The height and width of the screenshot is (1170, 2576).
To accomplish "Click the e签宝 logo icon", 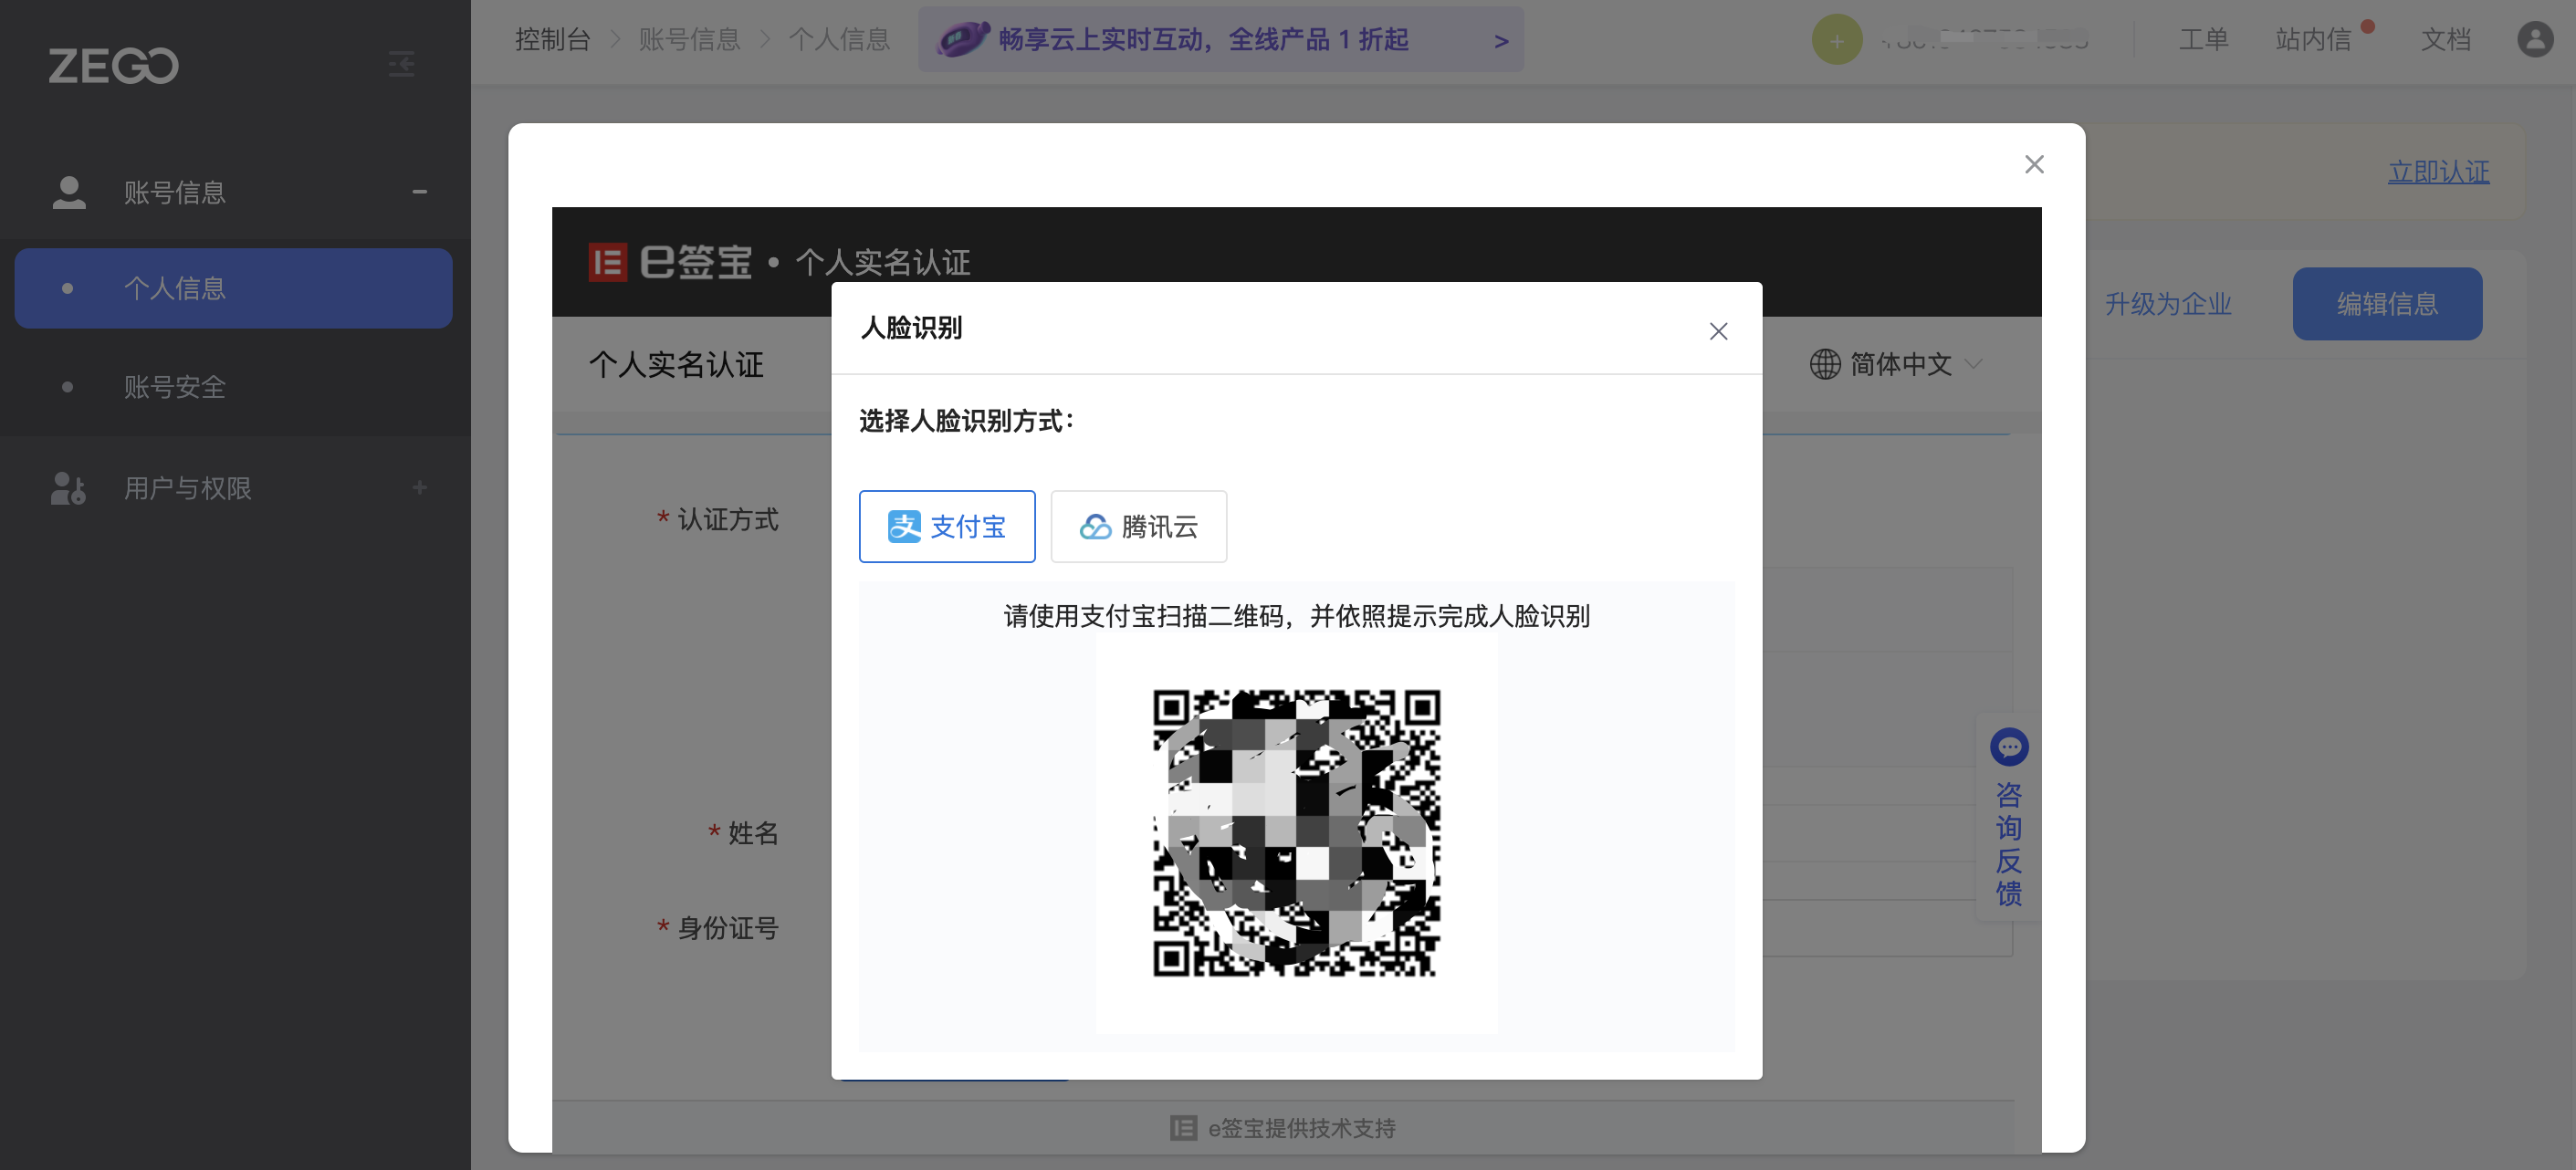I will click(x=607, y=263).
